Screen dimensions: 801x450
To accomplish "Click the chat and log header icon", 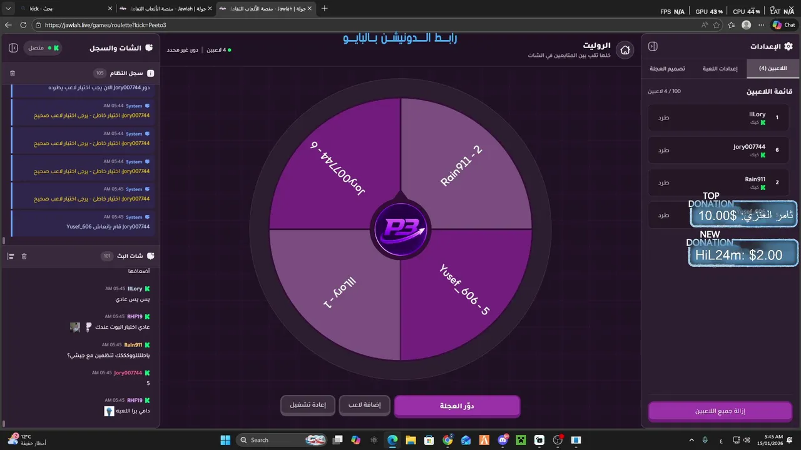I will [149, 48].
